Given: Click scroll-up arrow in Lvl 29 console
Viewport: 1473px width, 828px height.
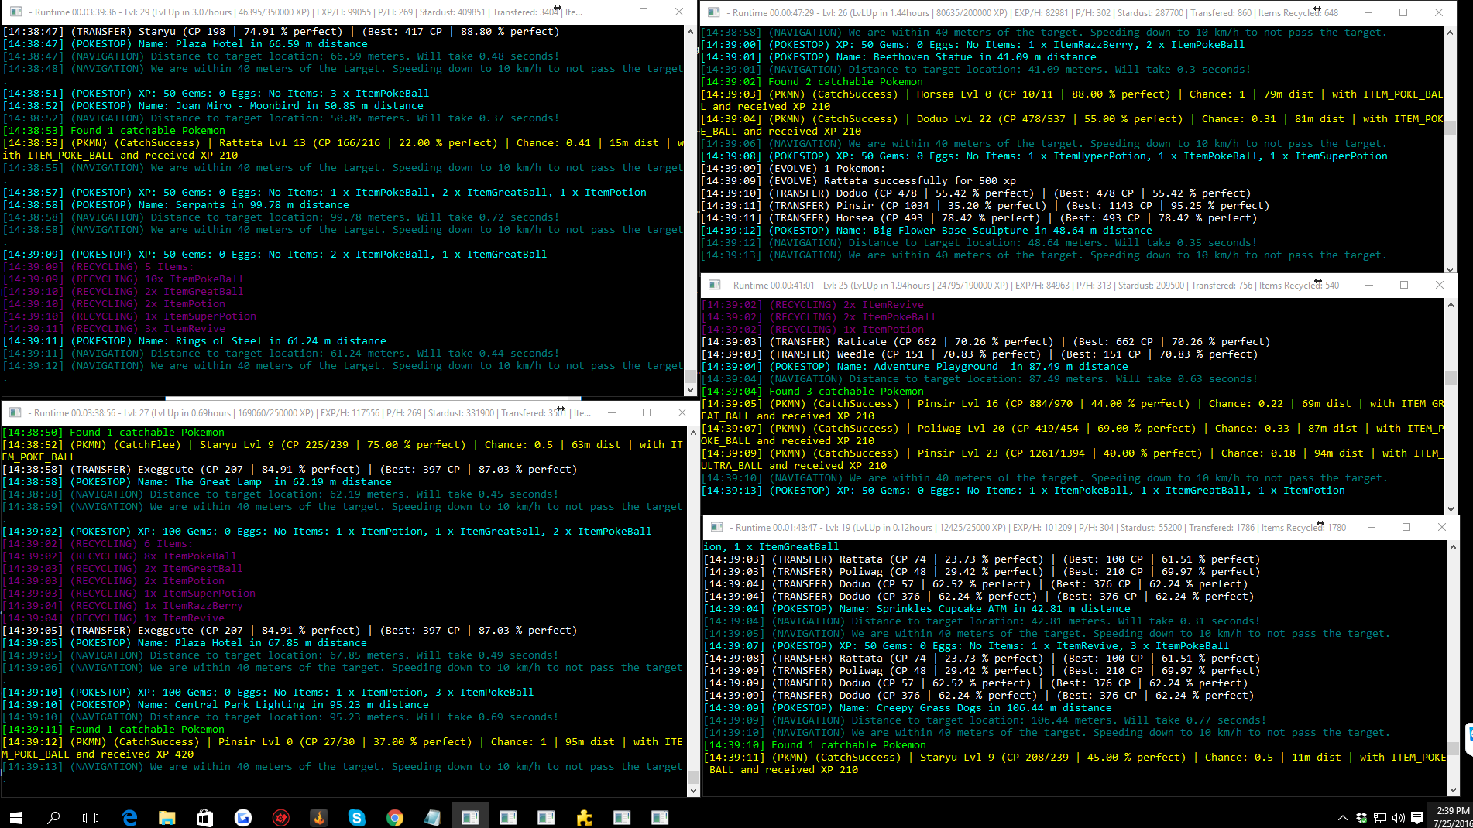Looking at the screenshot, I should (x=690, y=32).
